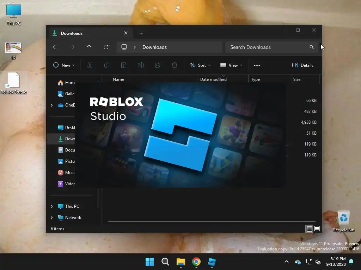The image size is (361, 270).
Task: Switch to details list view icon
Action: click(309, 229)
